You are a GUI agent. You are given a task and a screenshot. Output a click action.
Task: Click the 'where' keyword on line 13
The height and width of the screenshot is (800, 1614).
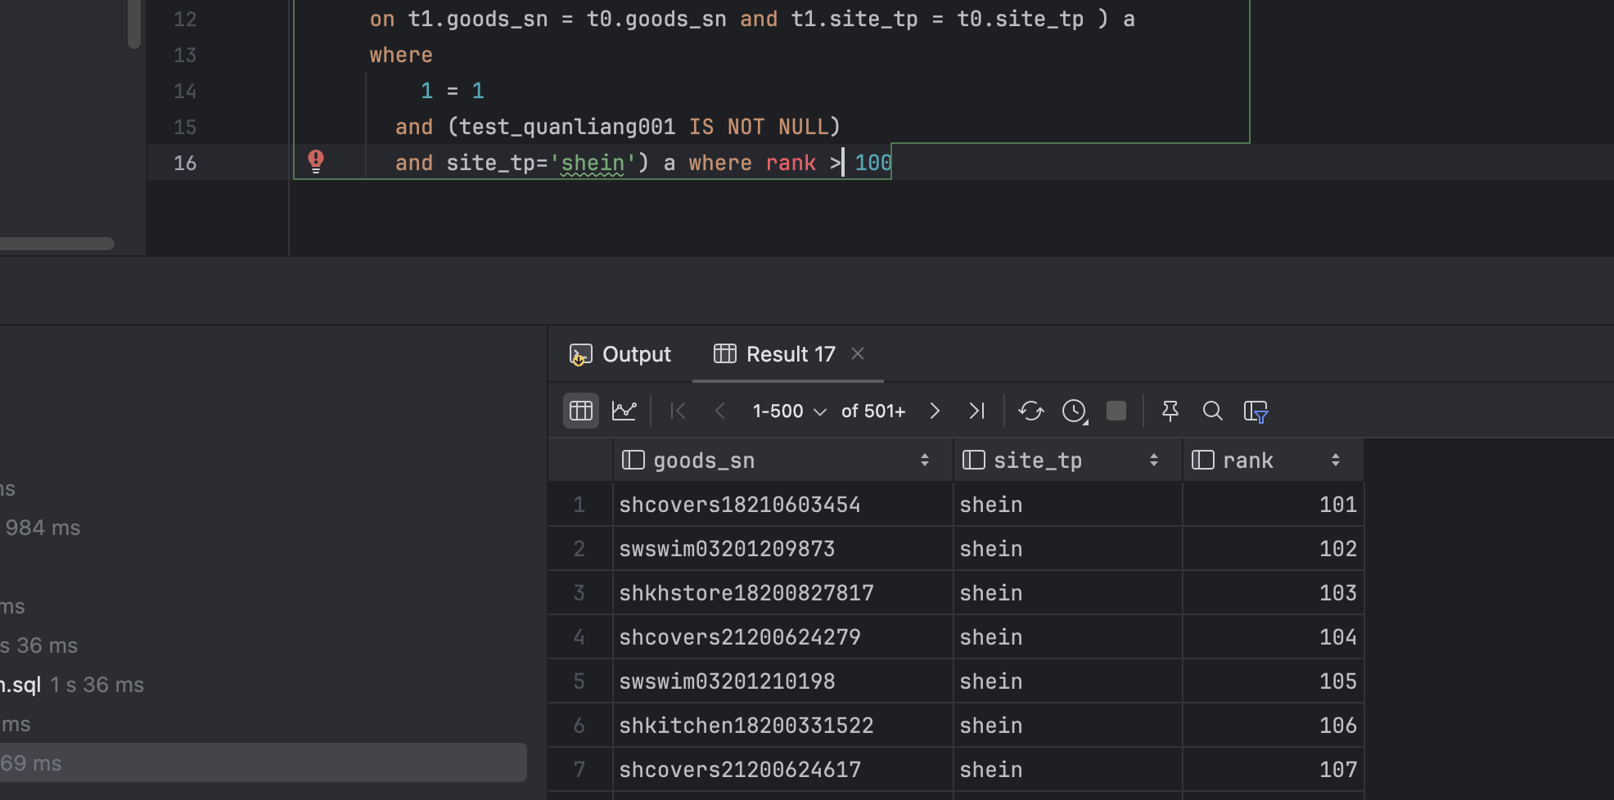coord(401,55)
